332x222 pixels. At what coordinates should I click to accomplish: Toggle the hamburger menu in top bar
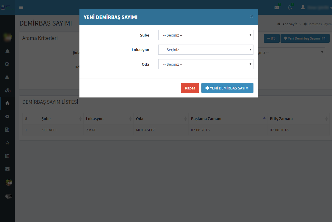21,7
